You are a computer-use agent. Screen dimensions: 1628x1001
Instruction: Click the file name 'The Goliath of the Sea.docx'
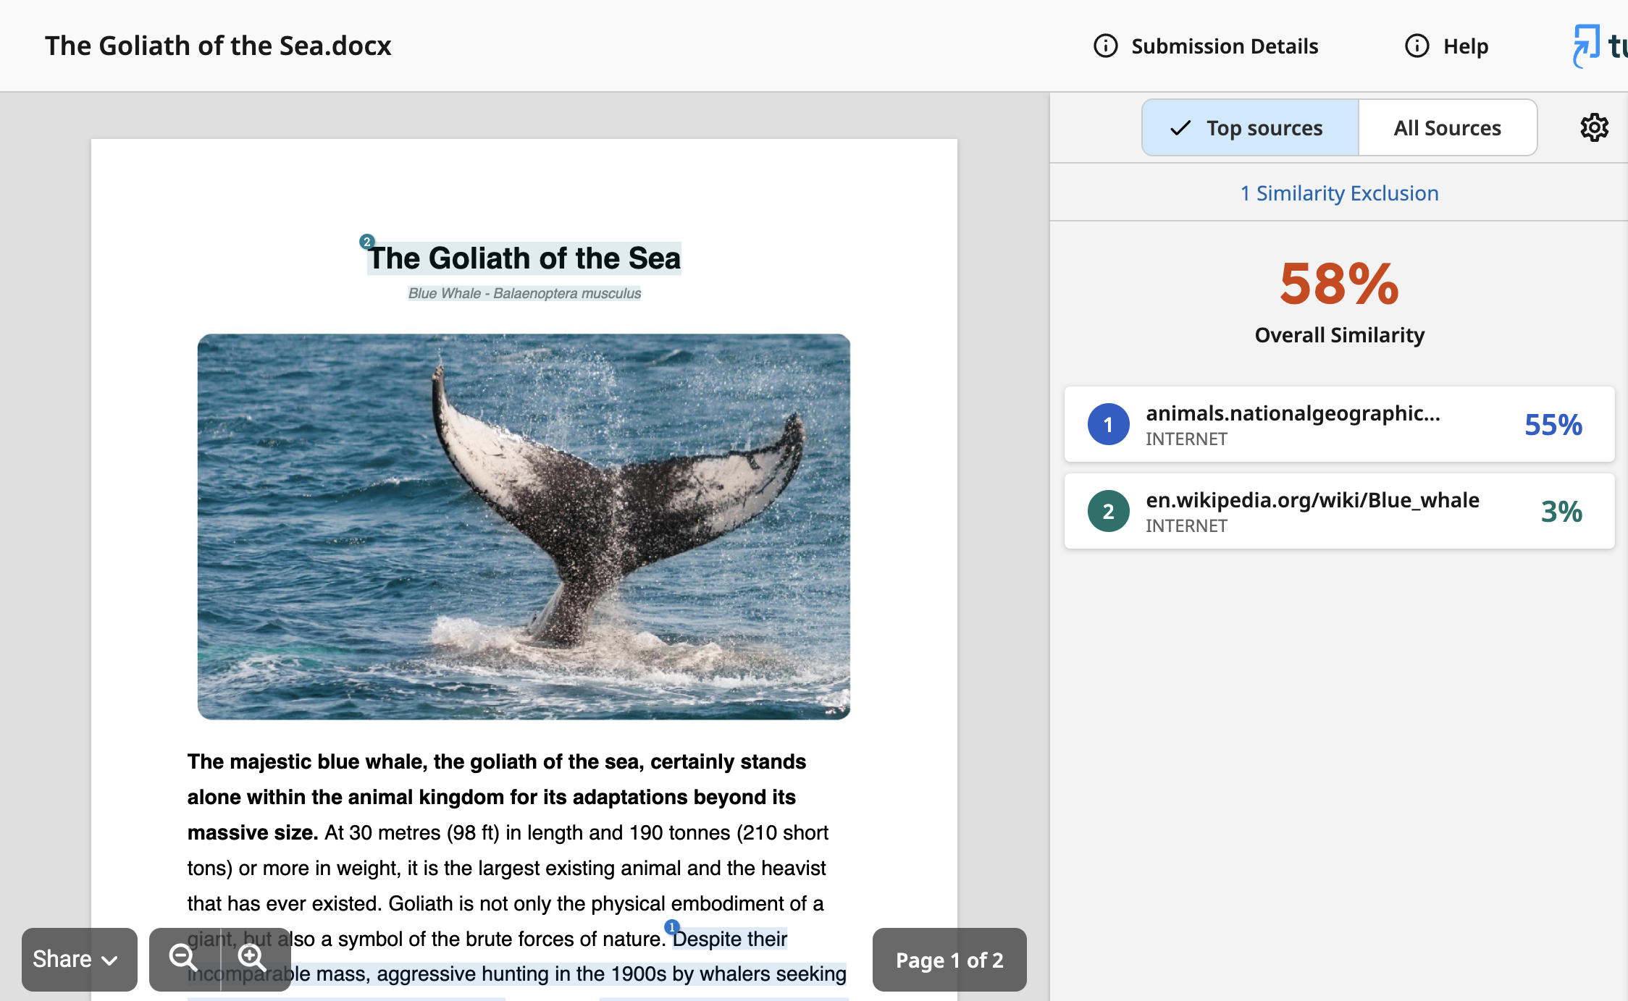[x=218, y=46]
